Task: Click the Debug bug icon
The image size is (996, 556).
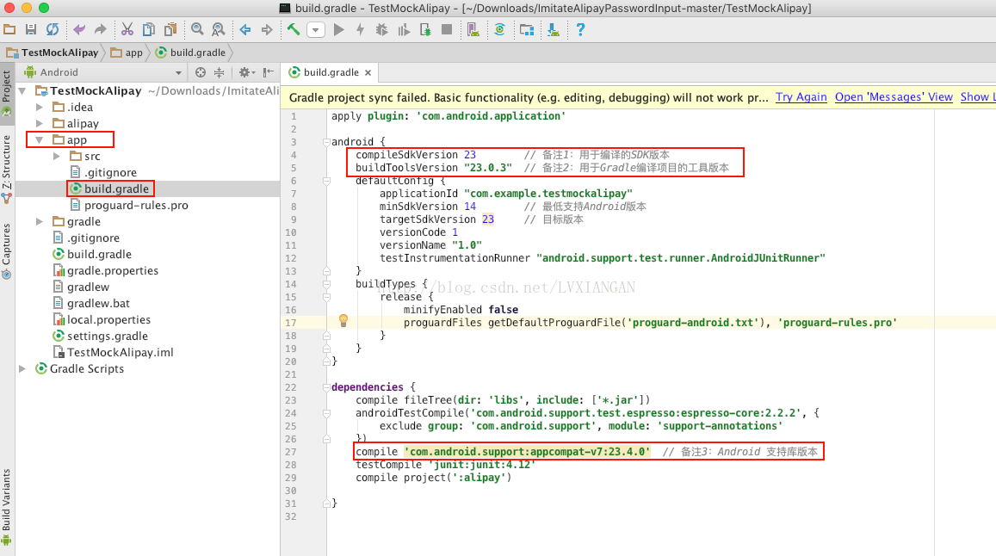Action: (381, 29)
